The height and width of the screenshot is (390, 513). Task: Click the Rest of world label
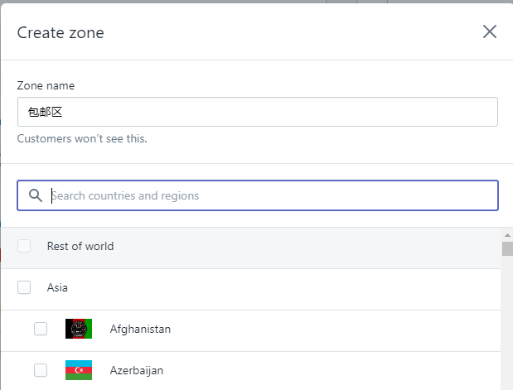[x=80, y=246]
